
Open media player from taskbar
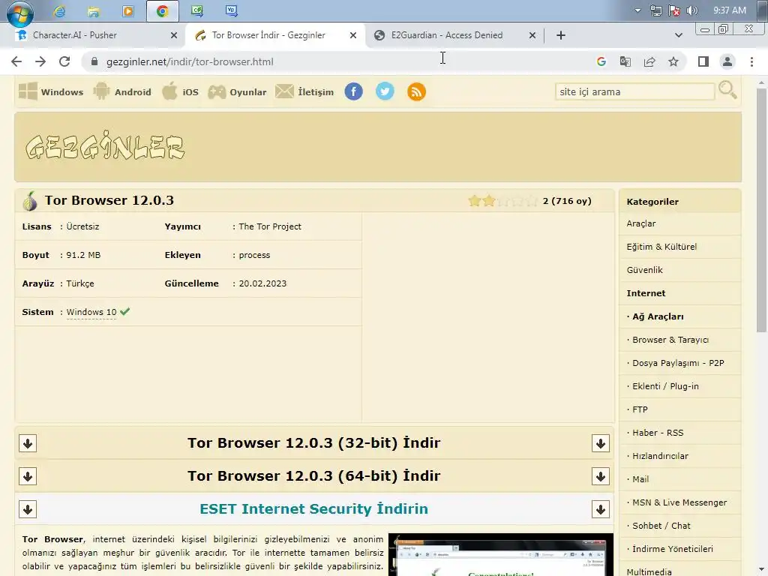click(127, 10)
